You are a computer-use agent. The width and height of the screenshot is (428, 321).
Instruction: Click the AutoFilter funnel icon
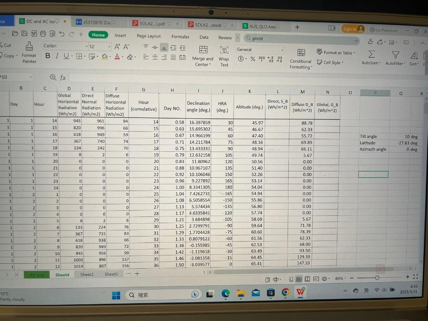pyautogui.click(x=395, y=55)
